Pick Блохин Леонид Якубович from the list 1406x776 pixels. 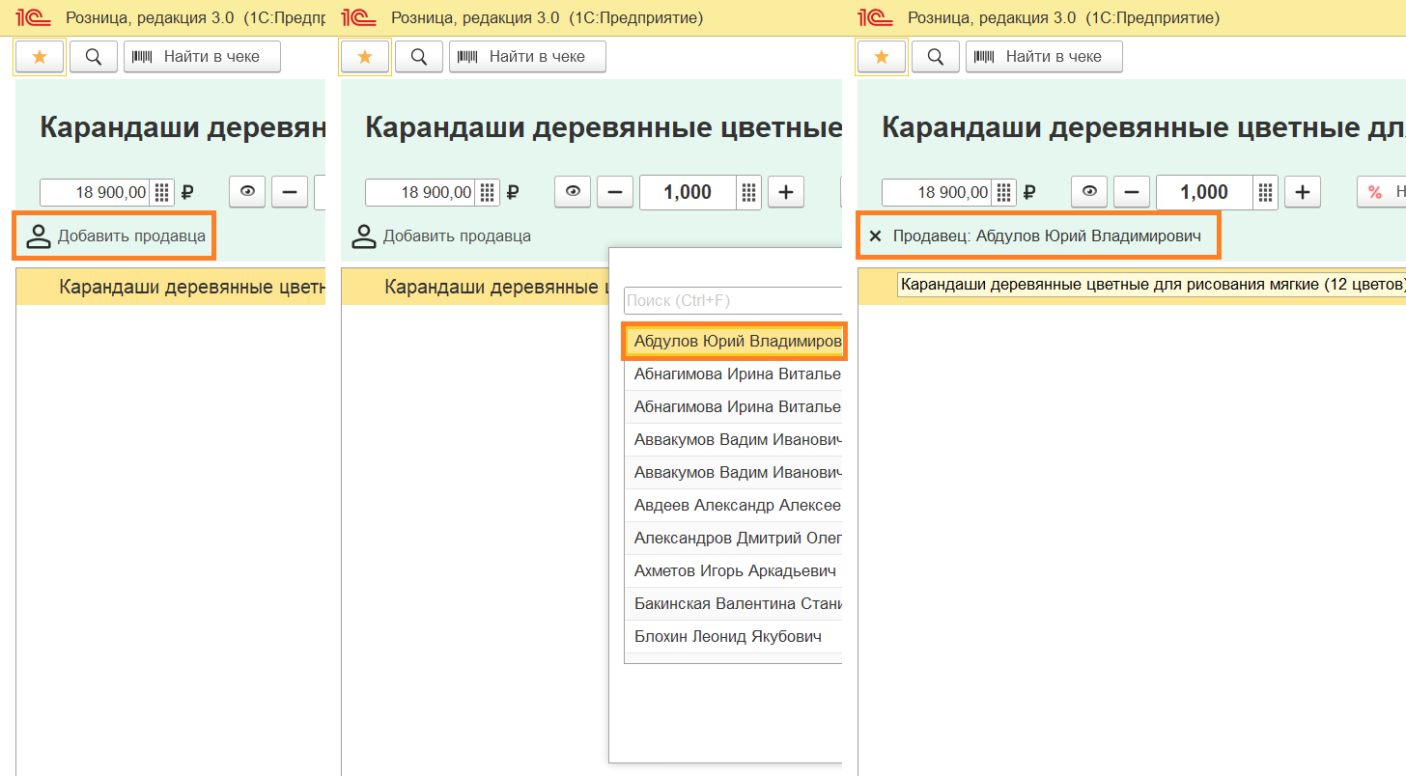727,637
